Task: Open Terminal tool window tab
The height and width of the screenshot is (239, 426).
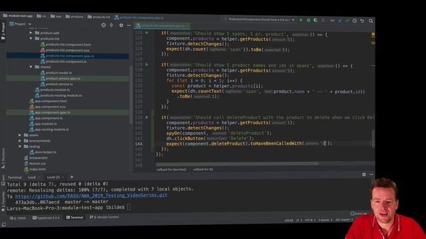Action: tap(75, 218)
